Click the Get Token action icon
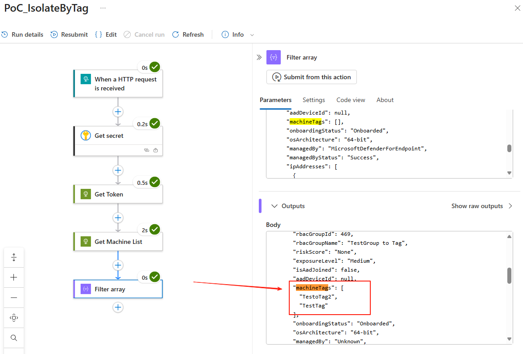The image size is (523, 354). point(86,194)
